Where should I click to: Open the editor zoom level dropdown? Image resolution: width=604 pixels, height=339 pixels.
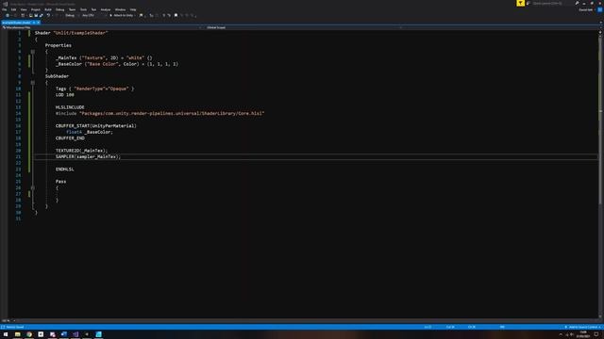(6, 320)
